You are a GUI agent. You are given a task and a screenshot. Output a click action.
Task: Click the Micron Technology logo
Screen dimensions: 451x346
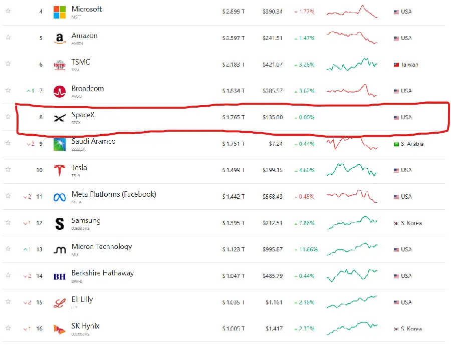60,250
